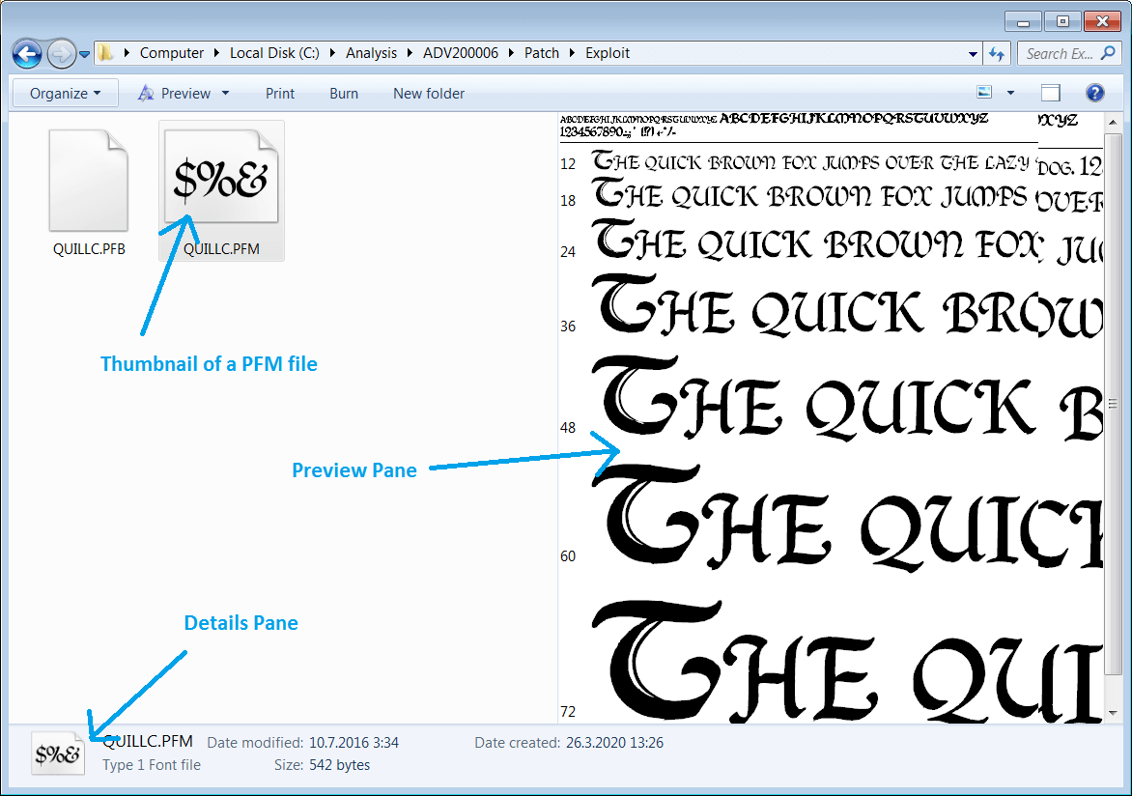Expand the Preview dropdown arrow
Screen dimensions: 1132x796
[224, 93]
